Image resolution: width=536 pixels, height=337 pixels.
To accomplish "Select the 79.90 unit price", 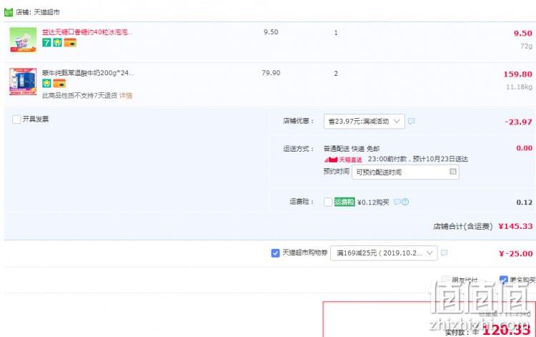I will tap(271, 73).
